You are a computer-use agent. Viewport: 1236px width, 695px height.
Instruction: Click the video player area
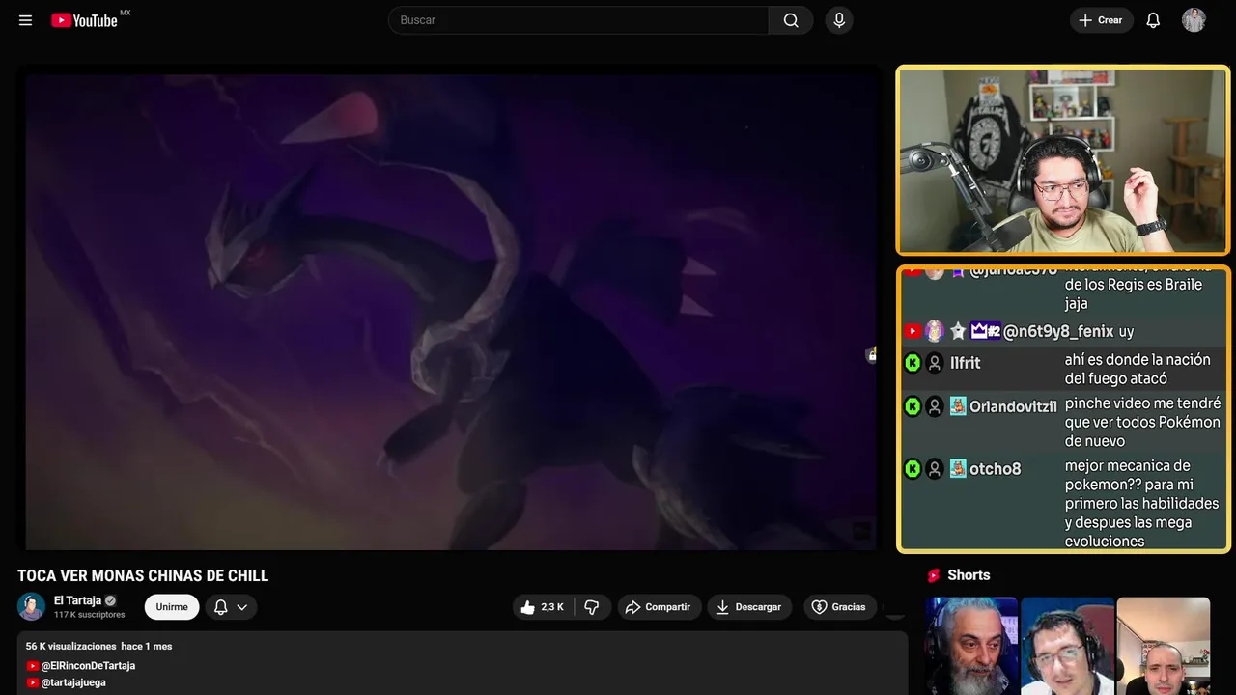[450, 311]
